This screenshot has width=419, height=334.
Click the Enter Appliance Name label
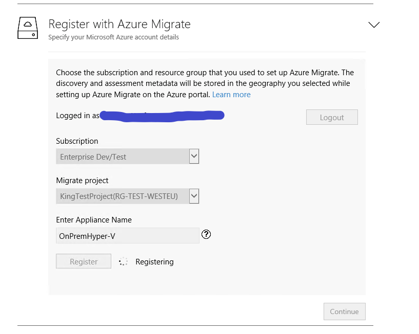tap(94, 220)
